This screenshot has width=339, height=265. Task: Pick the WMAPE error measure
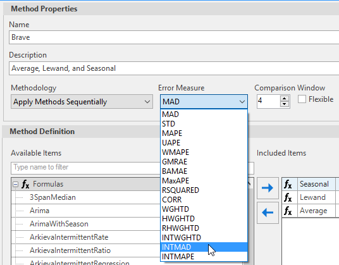click(204, 152)
